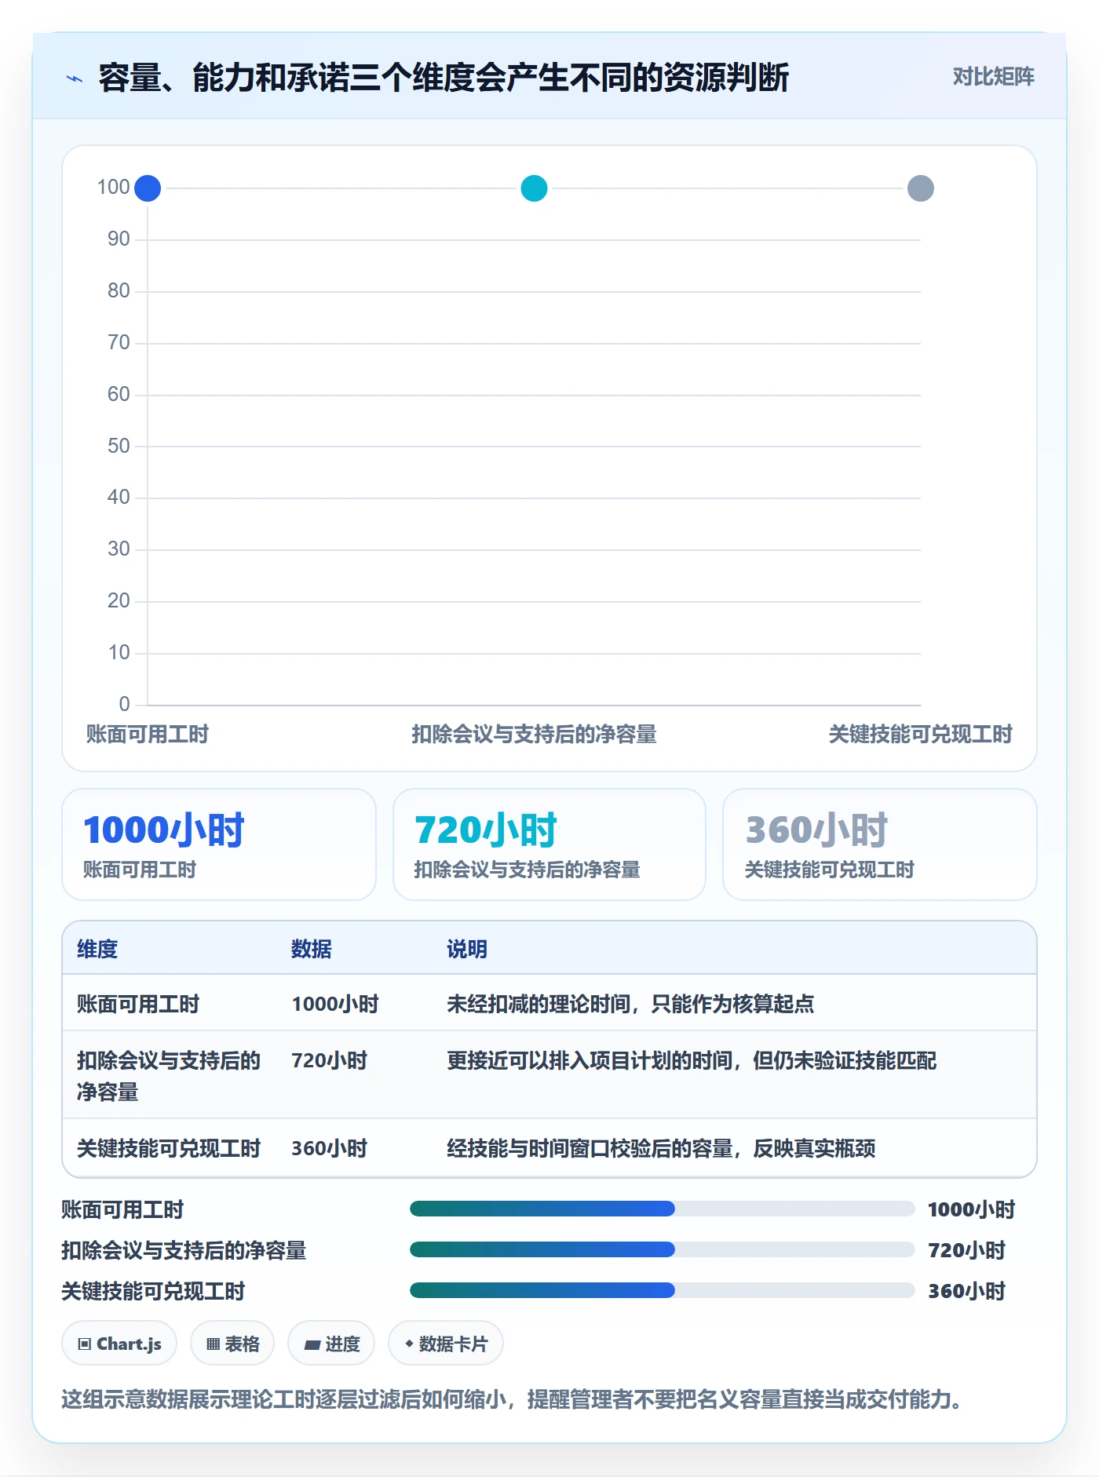Click the 表格 tag grid icon
The width and height of the screenshot is (1099, 1477).
(213, 1344)
